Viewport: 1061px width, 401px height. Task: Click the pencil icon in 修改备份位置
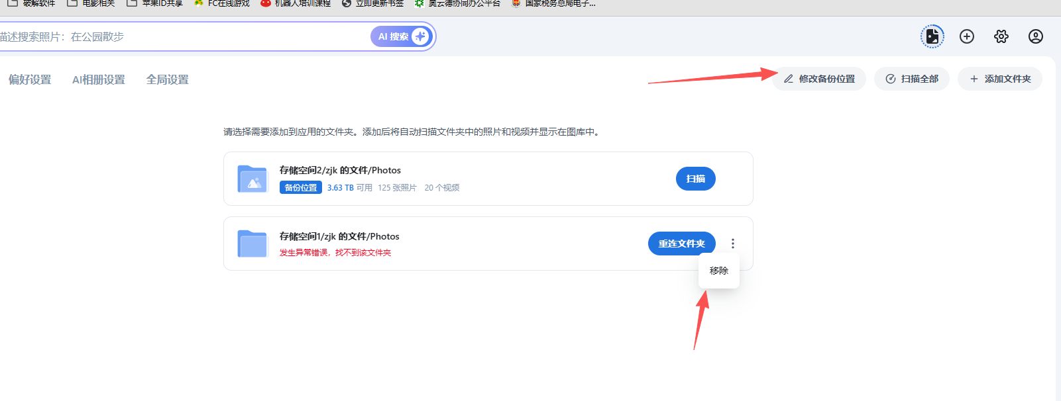click(789, 79)
